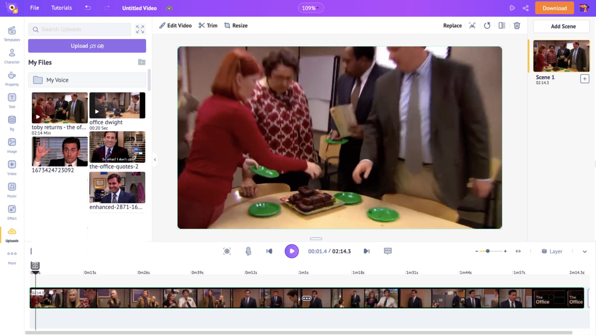Click the flip/rotate icon in toolbar

pos(487,25)
